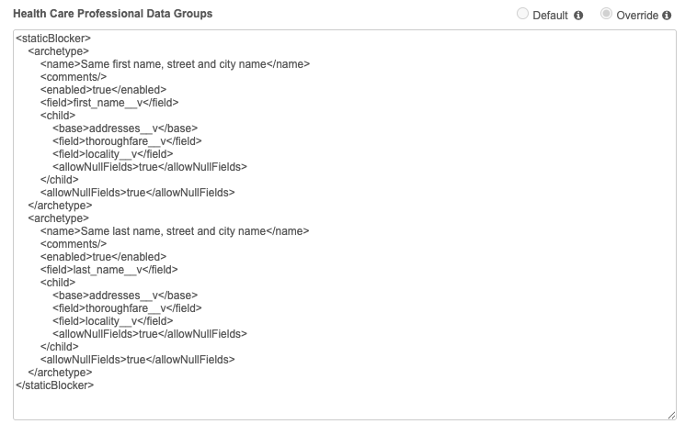Click the info icon beside Override
Viewport: 685px width, 424px height.
(x=667, y=16)
